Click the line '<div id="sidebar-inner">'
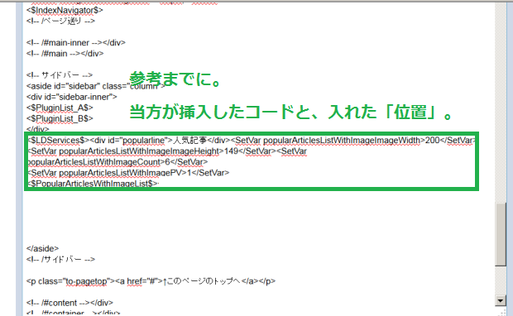The image size is (513, 316). [72, 97]
